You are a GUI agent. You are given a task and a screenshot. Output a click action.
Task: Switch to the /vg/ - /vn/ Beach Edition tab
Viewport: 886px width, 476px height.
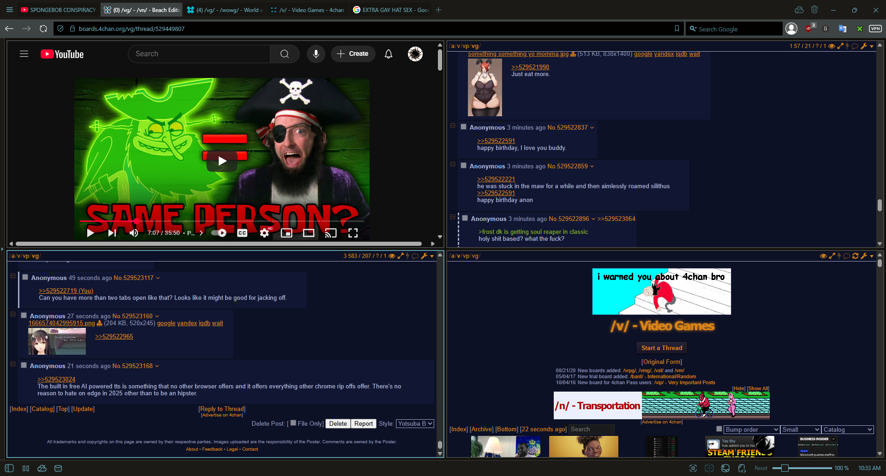pyautogui.click(x=141, y=10)
